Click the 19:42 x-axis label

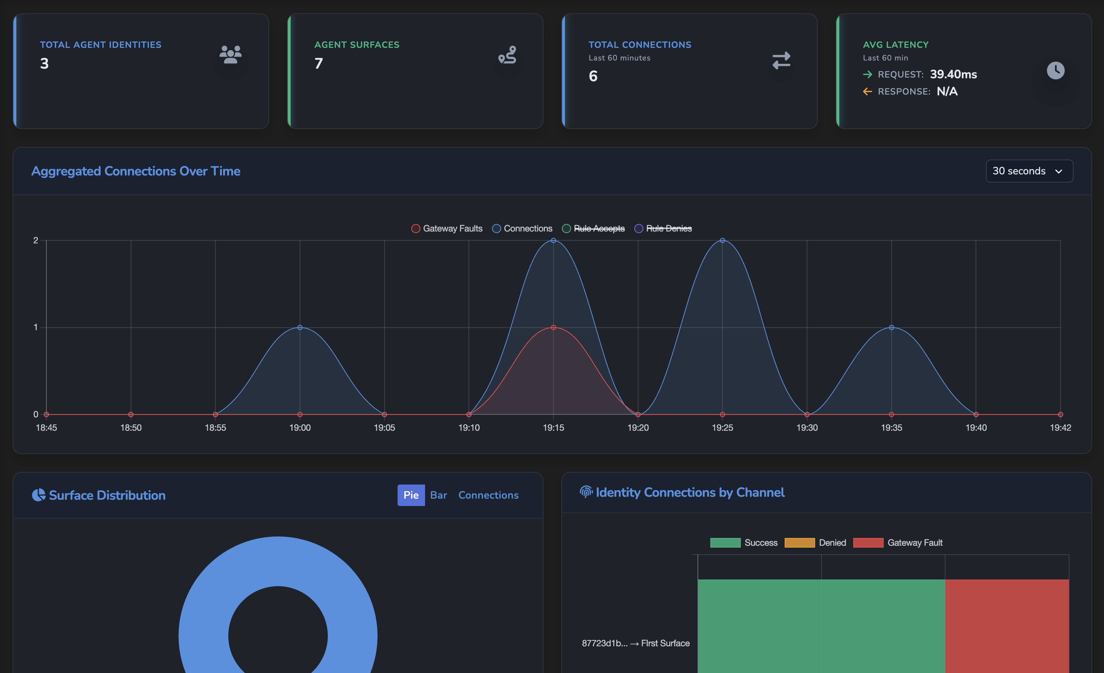coord(1061,428)
